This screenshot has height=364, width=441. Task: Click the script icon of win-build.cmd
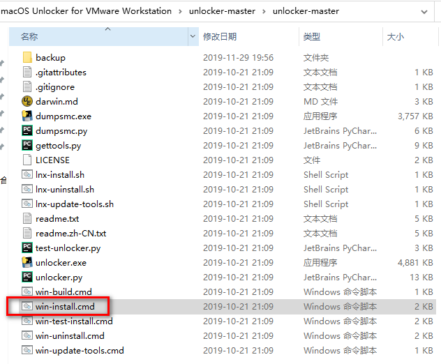(x=27, y=291)
